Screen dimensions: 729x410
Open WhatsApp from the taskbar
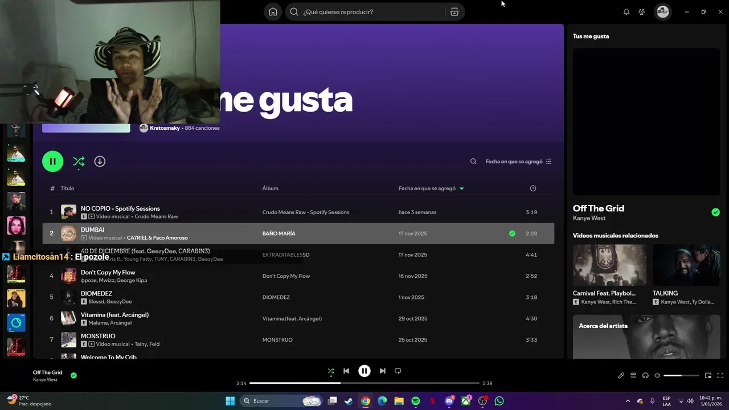(x=499, y=401)
